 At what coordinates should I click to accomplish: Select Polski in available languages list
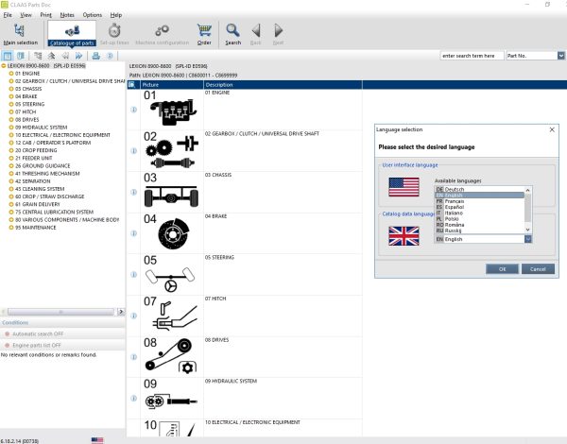(479, 219)
